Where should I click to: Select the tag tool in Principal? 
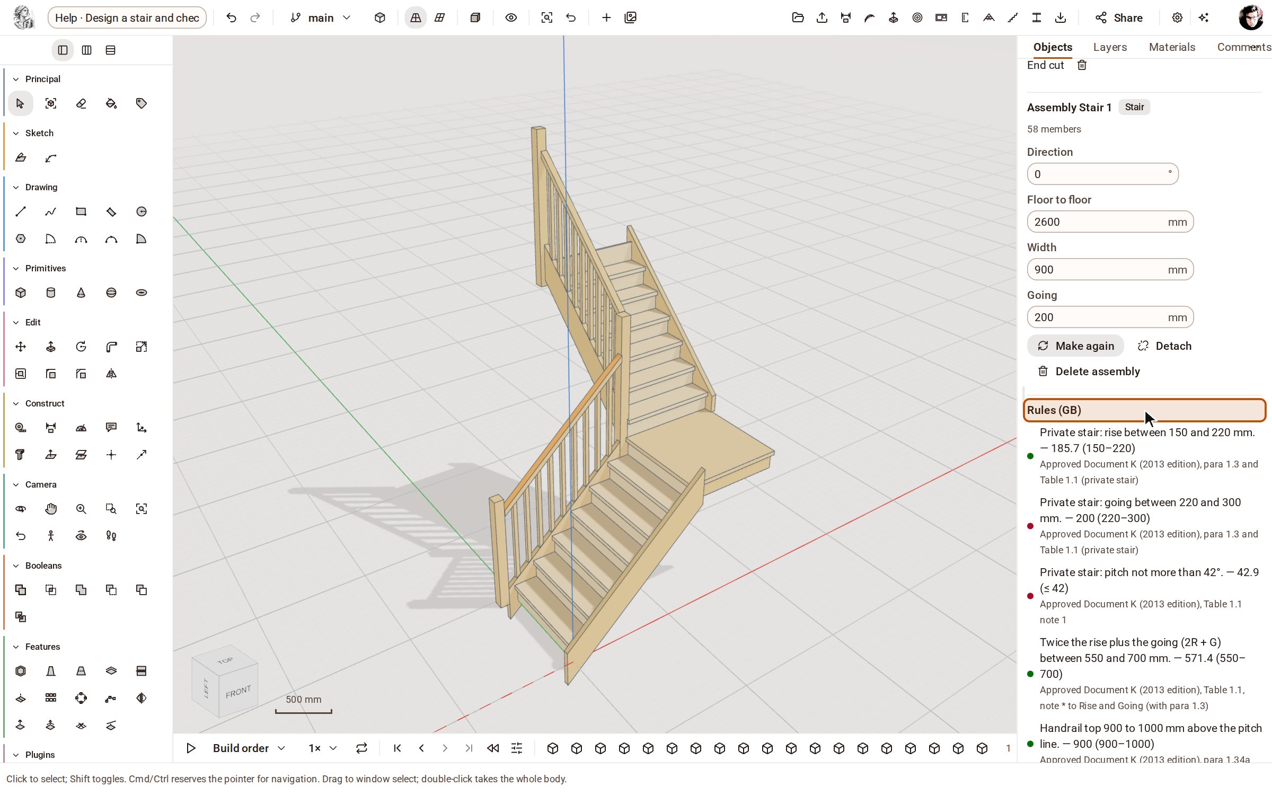142,103
